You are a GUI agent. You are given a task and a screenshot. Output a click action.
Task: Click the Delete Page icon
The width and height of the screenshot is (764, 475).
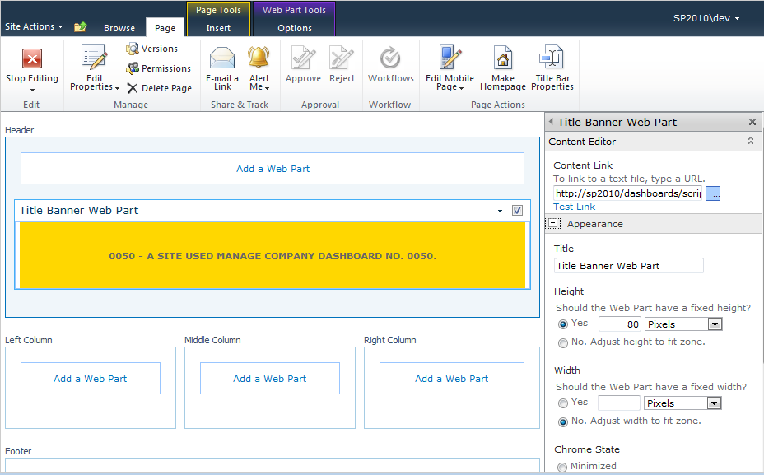click(130, 87)
